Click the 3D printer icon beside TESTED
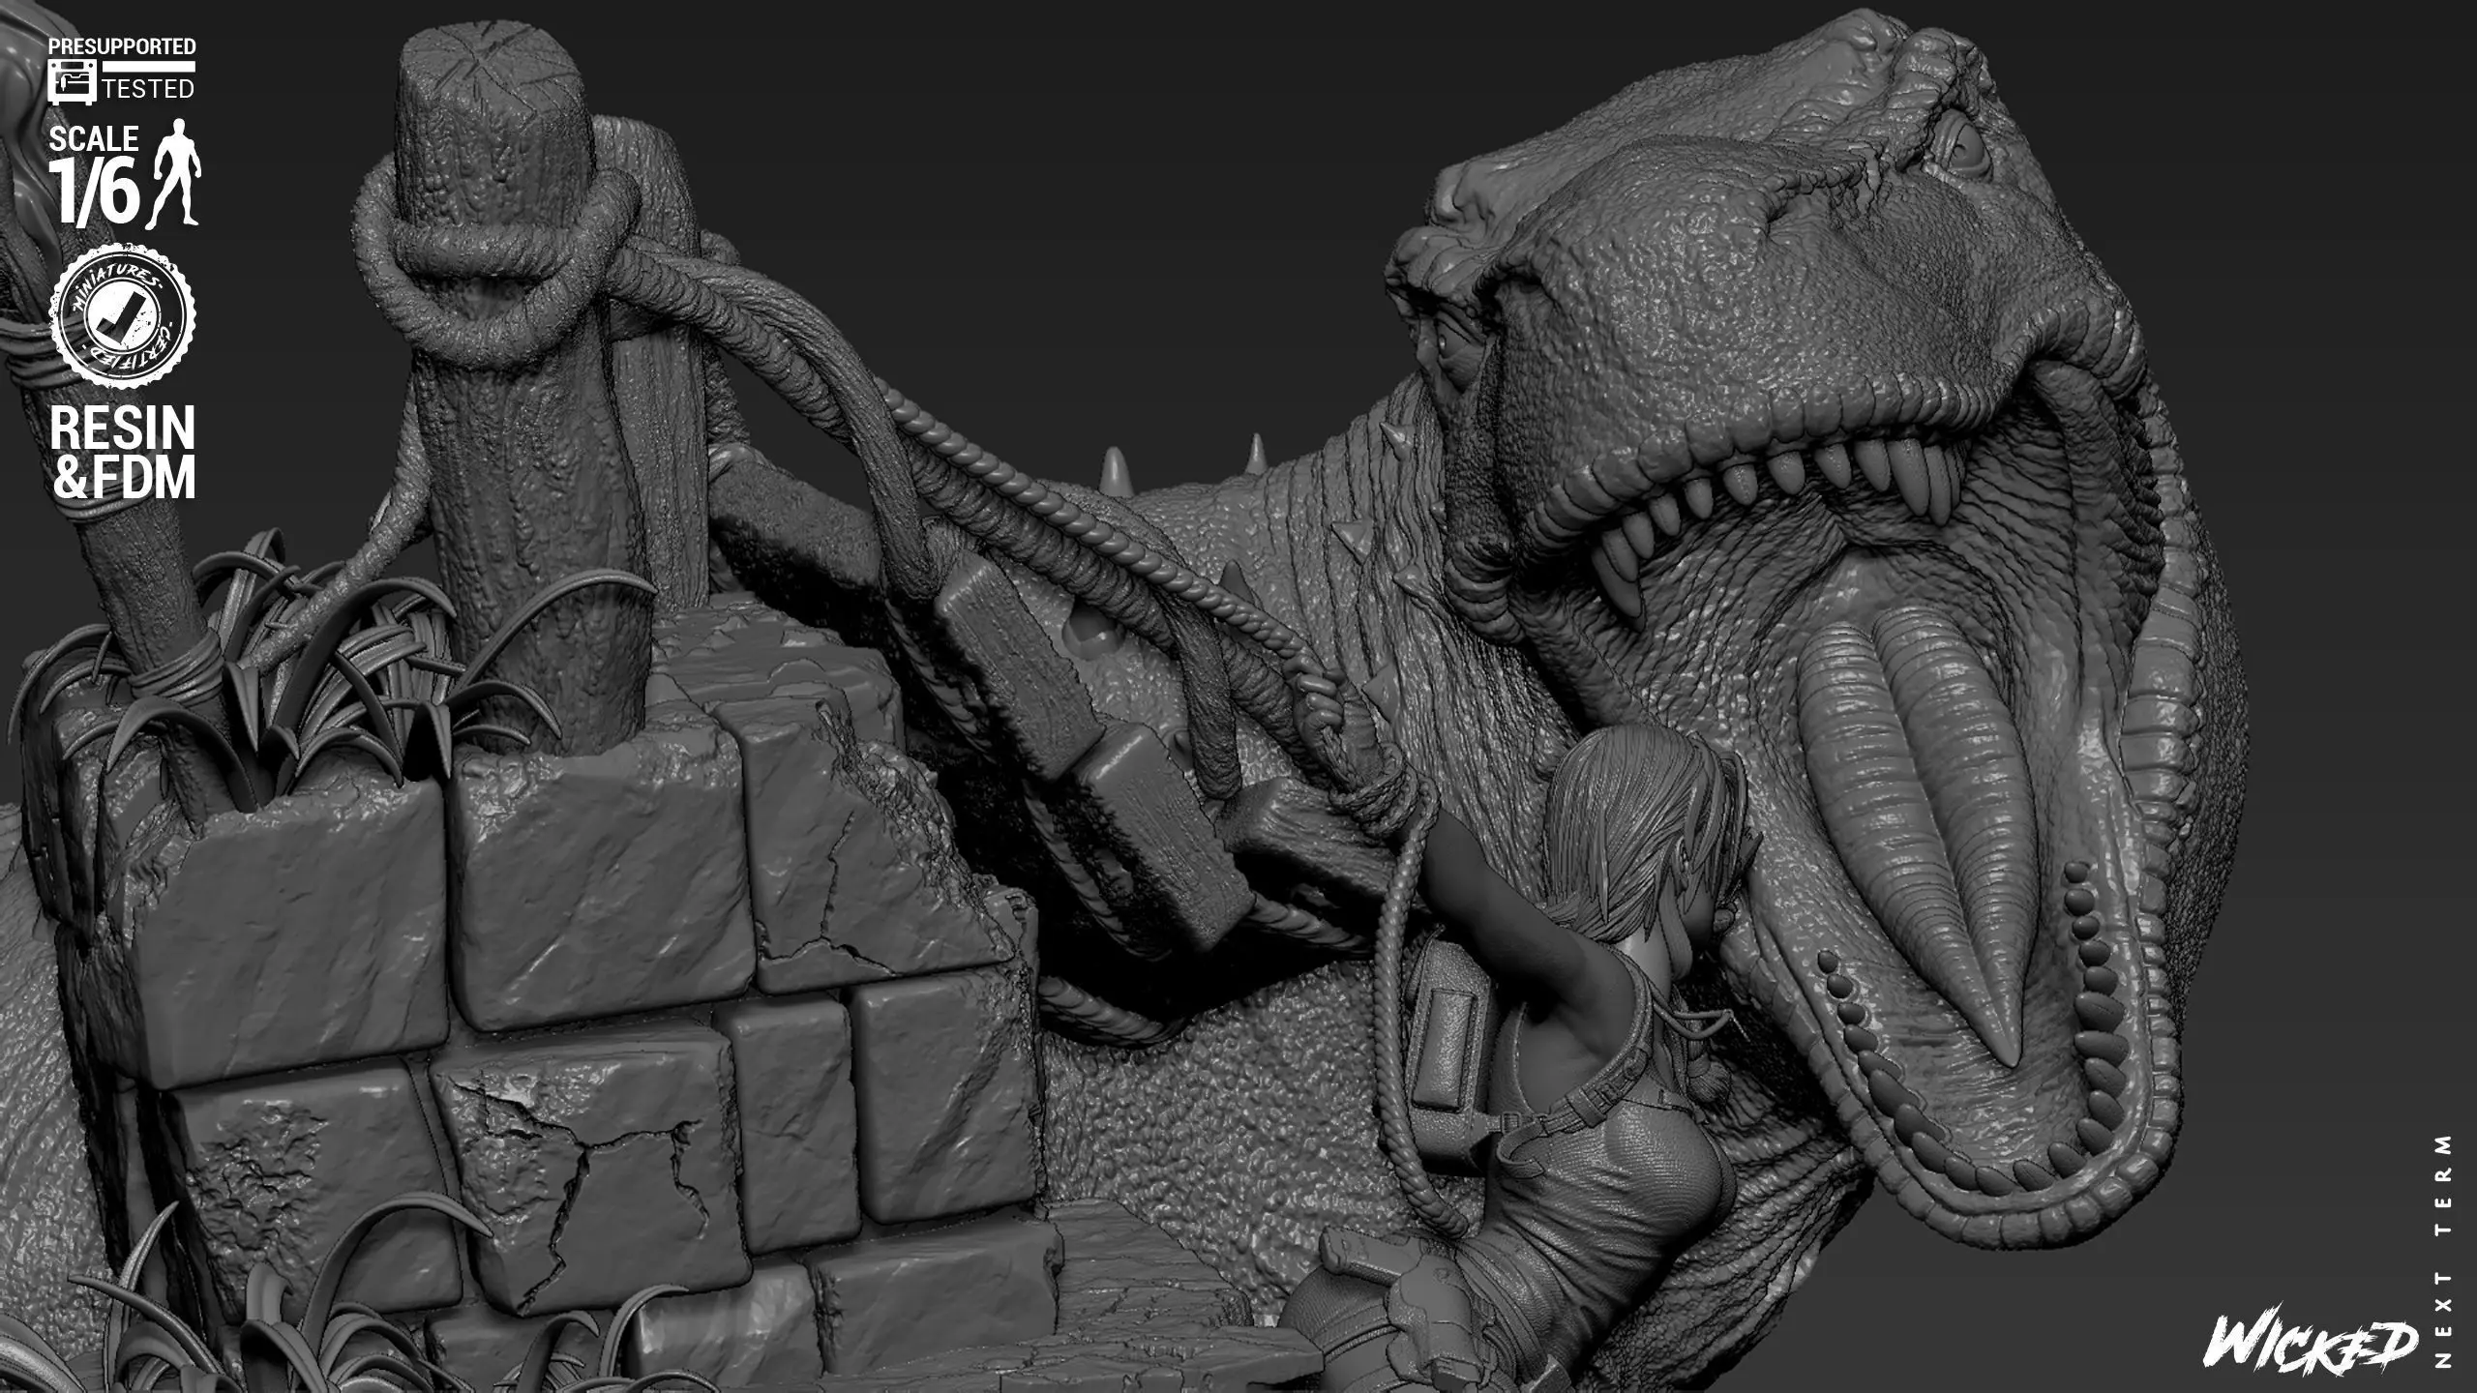The width and height of the screenshot is (2477, 1393). (72, 83)
